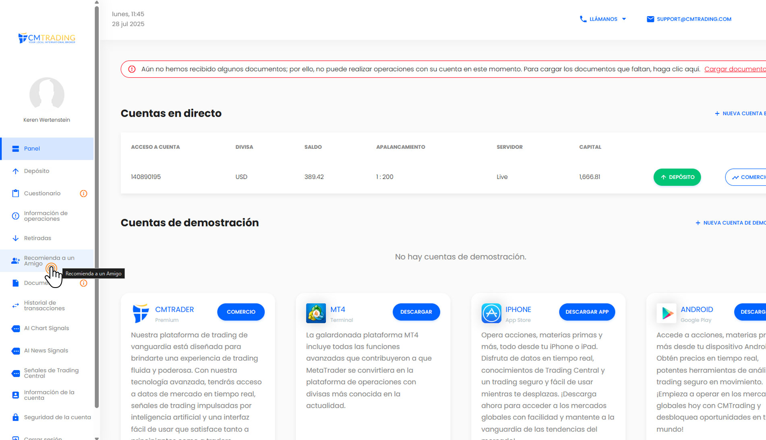
Task: Click the 1 : 200 leverage value
Action: pyautogui.click(x=385, y=177)
